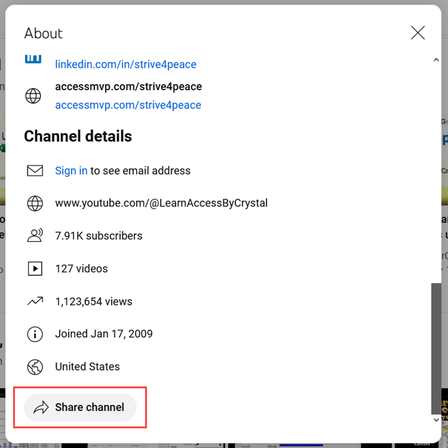Click the LinkedIn icon beside the link

[x=33, y=59]
